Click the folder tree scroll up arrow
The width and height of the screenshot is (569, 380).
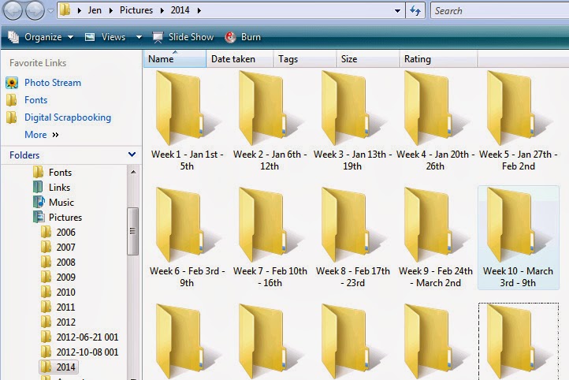click(x=133, y=172)
